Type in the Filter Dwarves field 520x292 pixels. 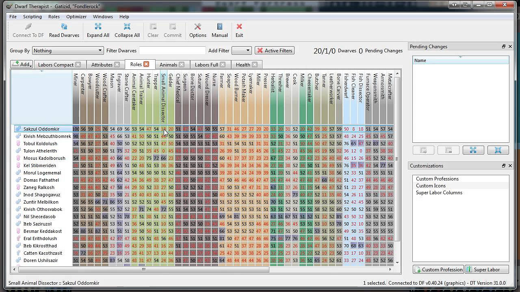[172, 51]
